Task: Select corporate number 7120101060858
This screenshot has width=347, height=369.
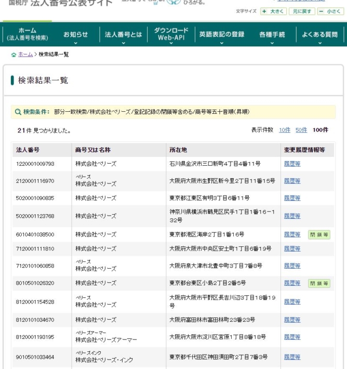Action: click(x=35, y=266)
